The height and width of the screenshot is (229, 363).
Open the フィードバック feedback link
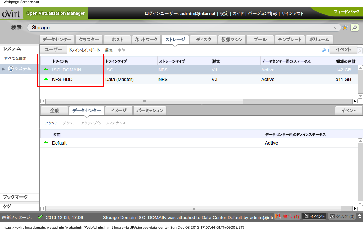[x=346, y=12]
